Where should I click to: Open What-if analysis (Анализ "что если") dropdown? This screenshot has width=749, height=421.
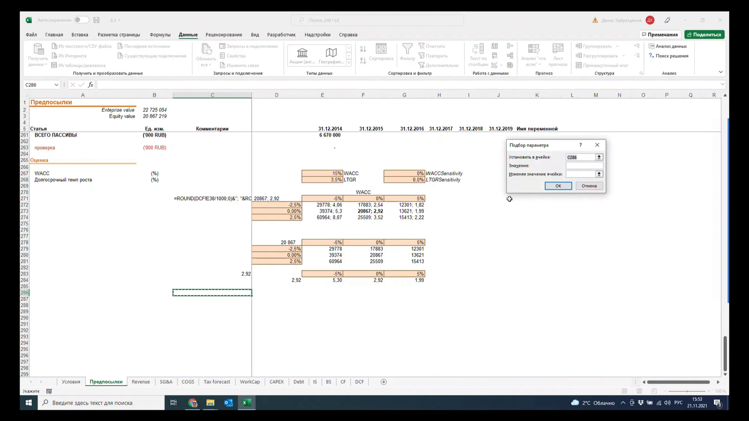pos(533,55)
